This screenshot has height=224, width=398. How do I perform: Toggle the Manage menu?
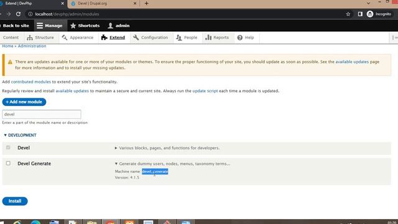50,26
